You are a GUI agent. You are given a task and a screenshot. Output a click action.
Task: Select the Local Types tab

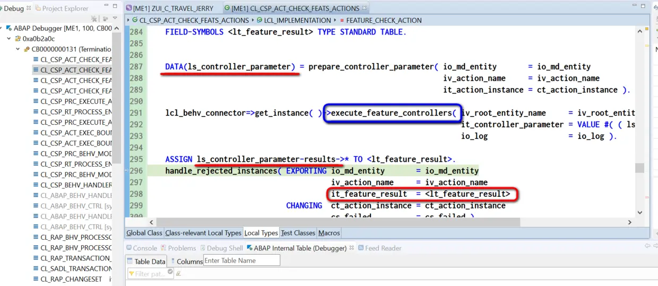pyautogui.click(x=261, y=233)
